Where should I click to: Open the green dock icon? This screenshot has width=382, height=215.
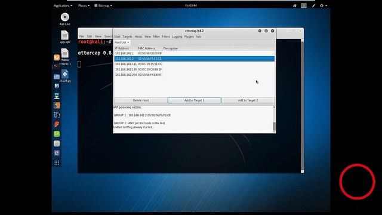[57, 134]
